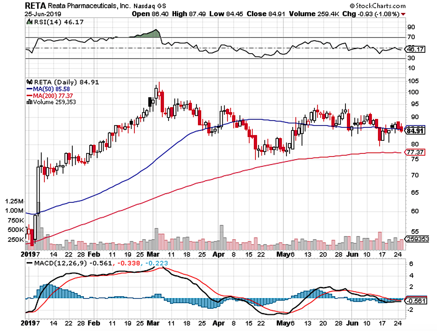Click the RSI indicator mountain icon
The image size is (437, 331).
click(29, 22)
